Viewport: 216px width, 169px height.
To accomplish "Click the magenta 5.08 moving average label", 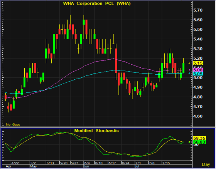I will [198, 70].
